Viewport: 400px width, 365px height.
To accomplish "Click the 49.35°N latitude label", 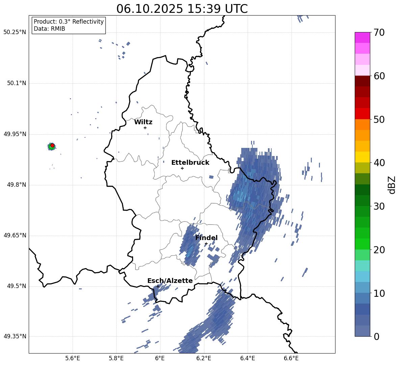I will coord(15,336).
